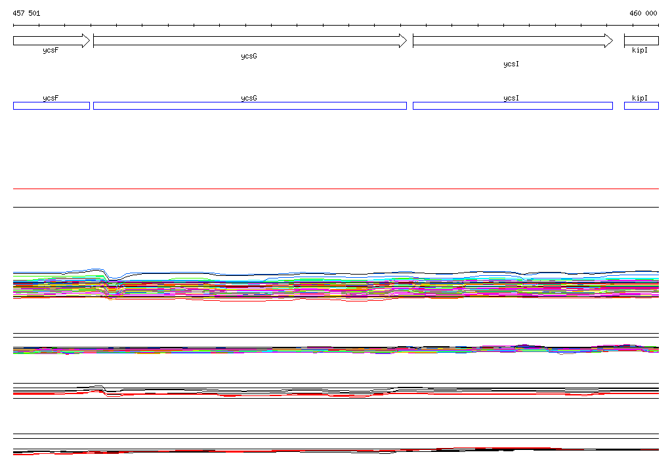Click the ycsI label beneath the gene arrow

click(x=511, y=64)
